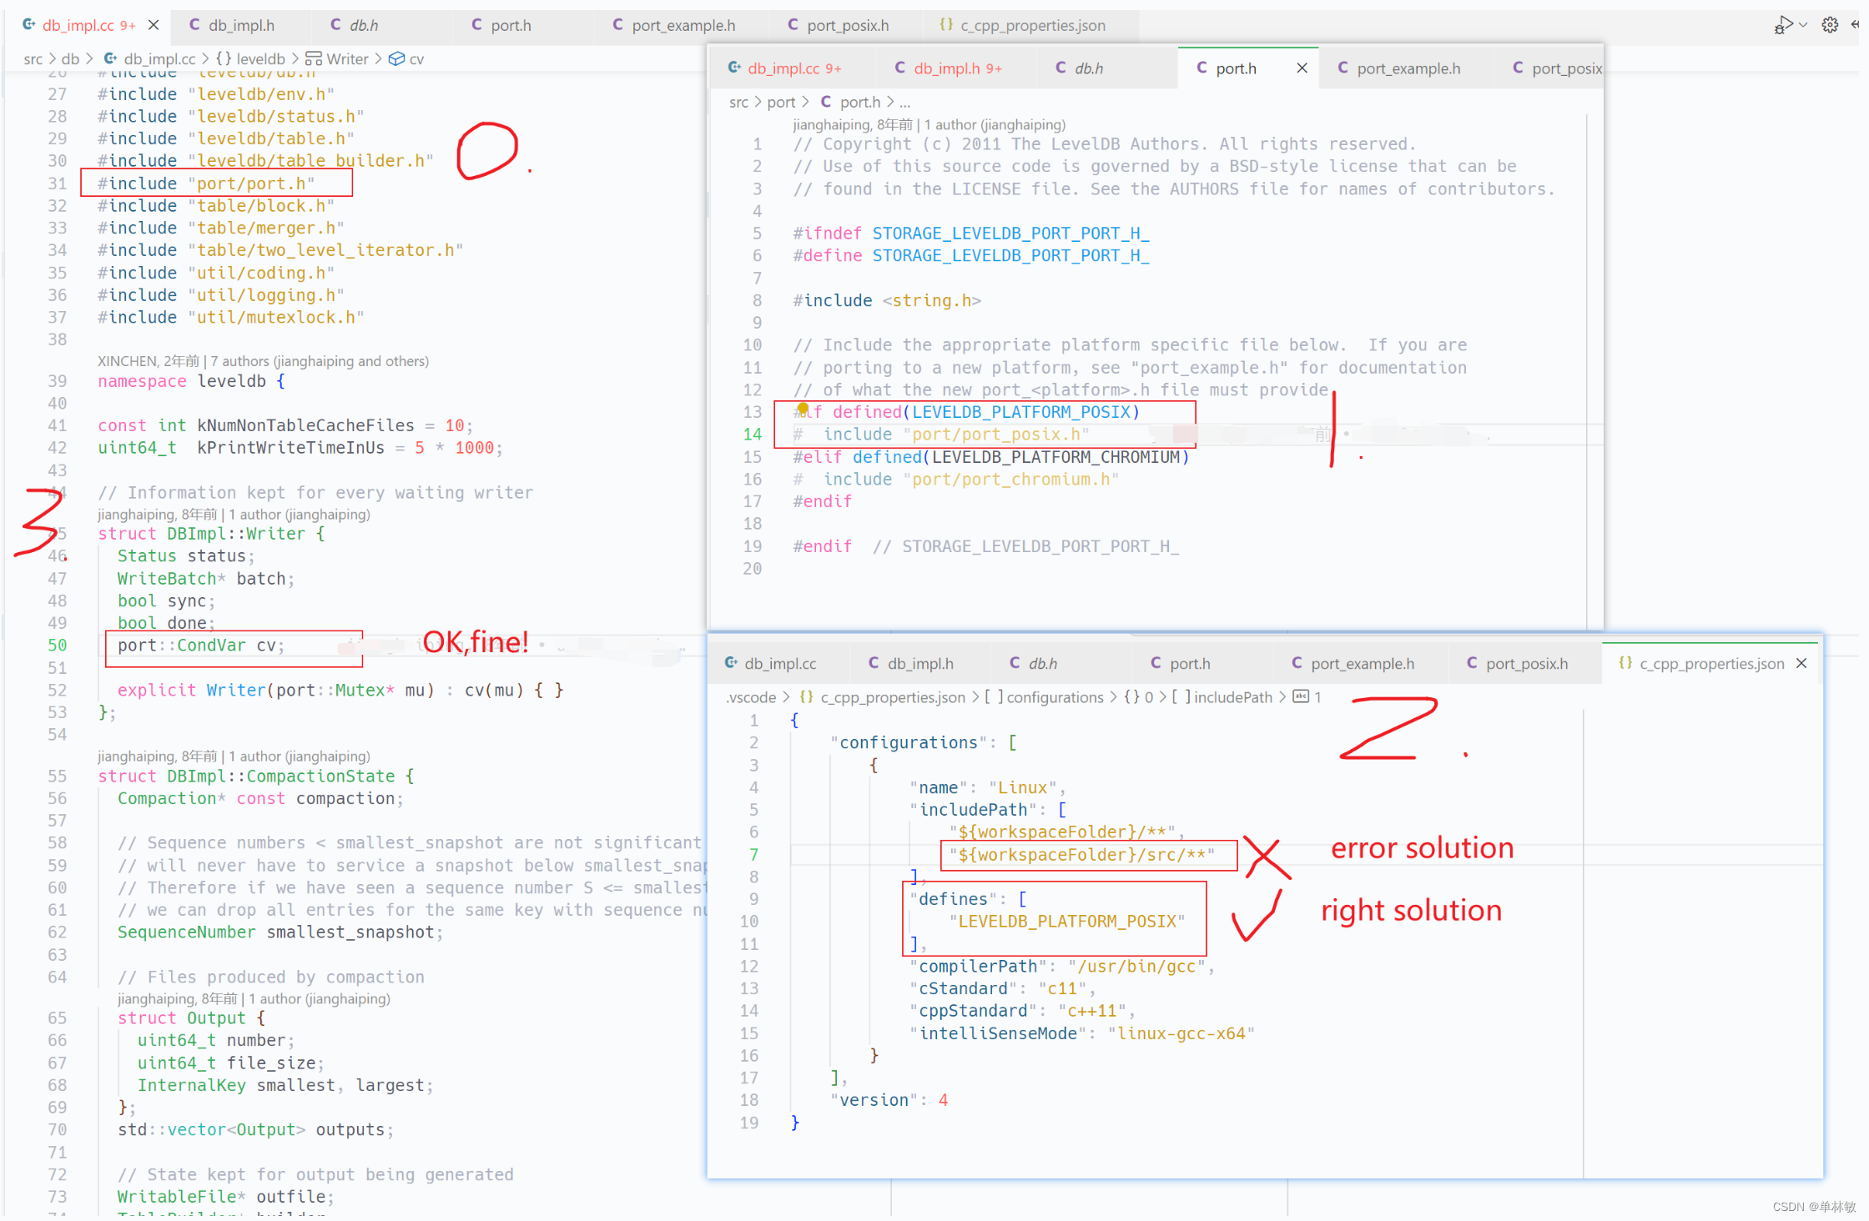Switch to 'db_impl.cc 9+' tab in port.h panel
1869x1221 pixels.
[793, 68]
